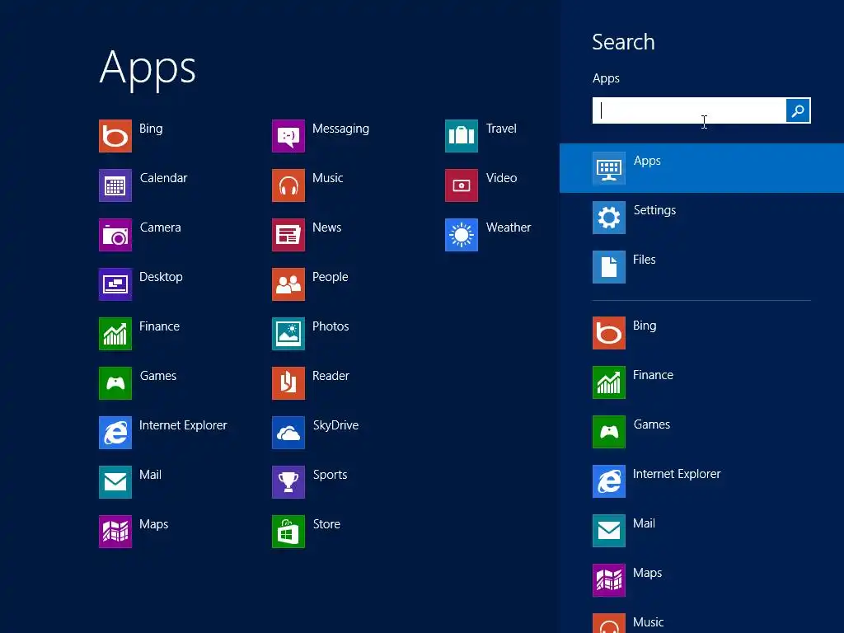Image resolution: width=844 pixels, height=633 pixels.
Task: Open the Store app icon
Action: (288, 532)
